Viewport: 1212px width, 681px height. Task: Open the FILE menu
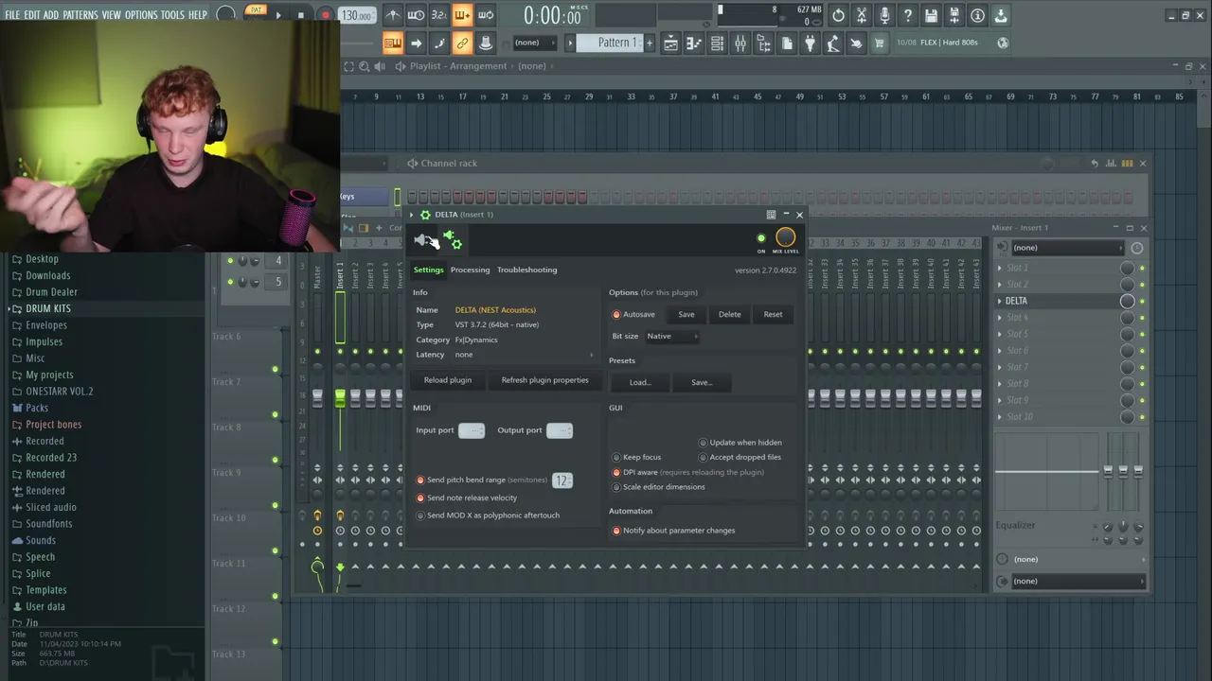pyautogui.click(x=13, y=15)
